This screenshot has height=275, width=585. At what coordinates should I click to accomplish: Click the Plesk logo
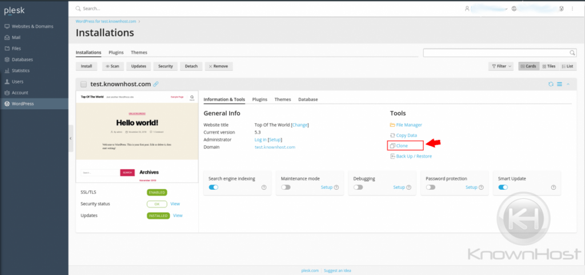14,11
